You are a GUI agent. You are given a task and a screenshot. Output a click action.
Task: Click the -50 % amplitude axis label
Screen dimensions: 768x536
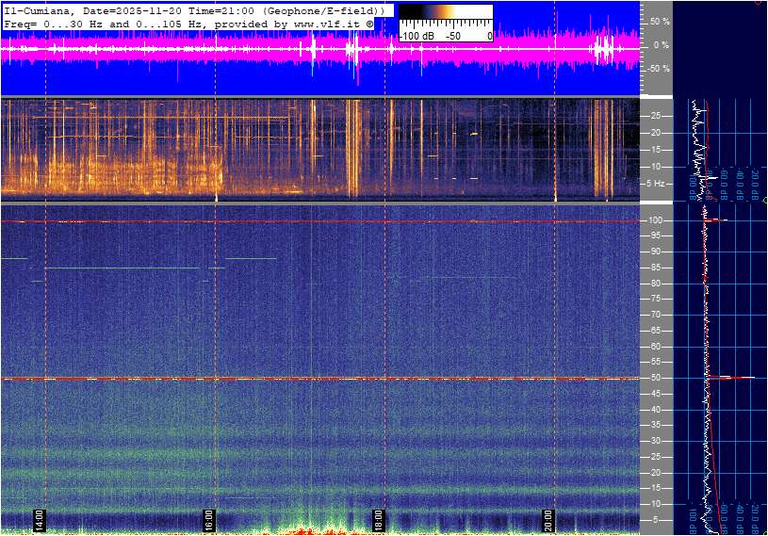tap(658, 69)
